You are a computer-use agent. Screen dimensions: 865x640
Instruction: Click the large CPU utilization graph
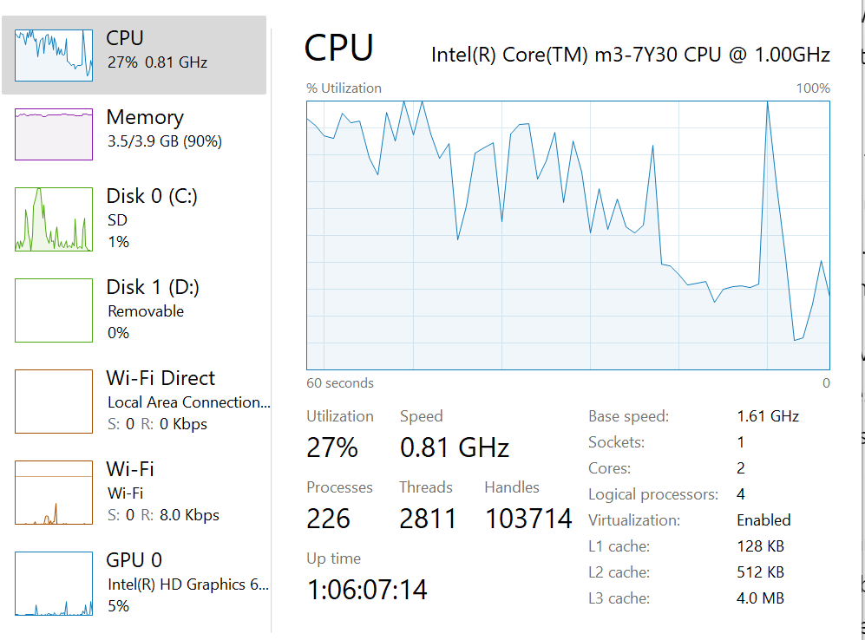(x=567, y=234)
